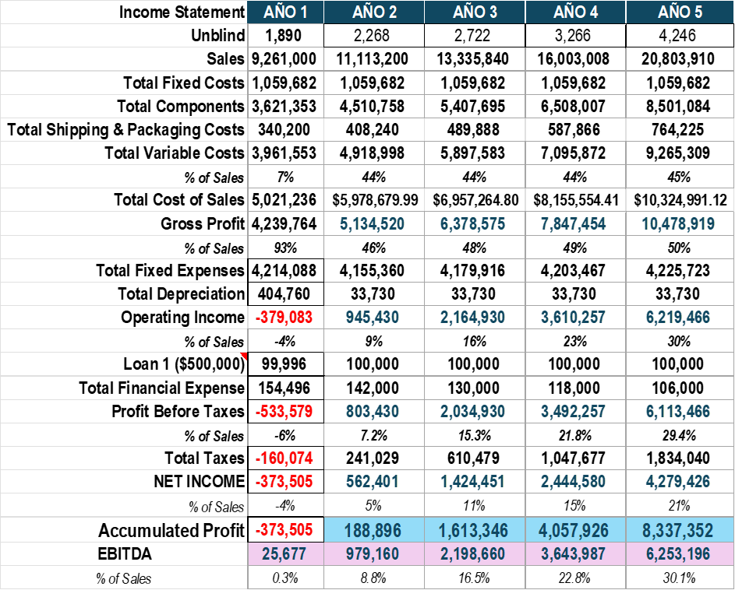Select Total Financial Expense value 106,000
The height and width of the screenshot is (590, 735).
pos(678,388)
